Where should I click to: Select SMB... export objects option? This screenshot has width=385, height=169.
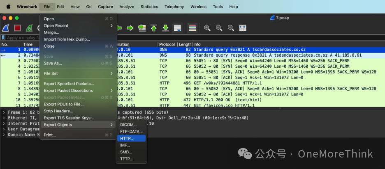(x=131, y=152)
